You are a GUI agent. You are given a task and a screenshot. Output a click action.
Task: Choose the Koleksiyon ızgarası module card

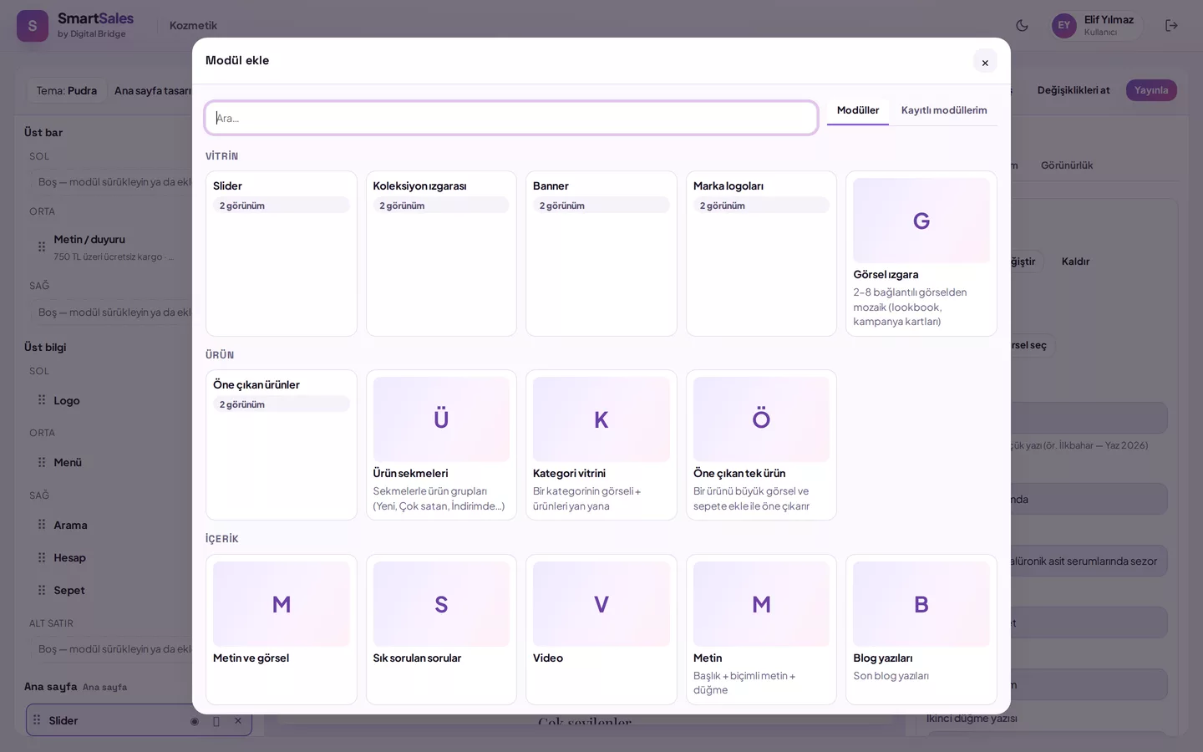441,253
